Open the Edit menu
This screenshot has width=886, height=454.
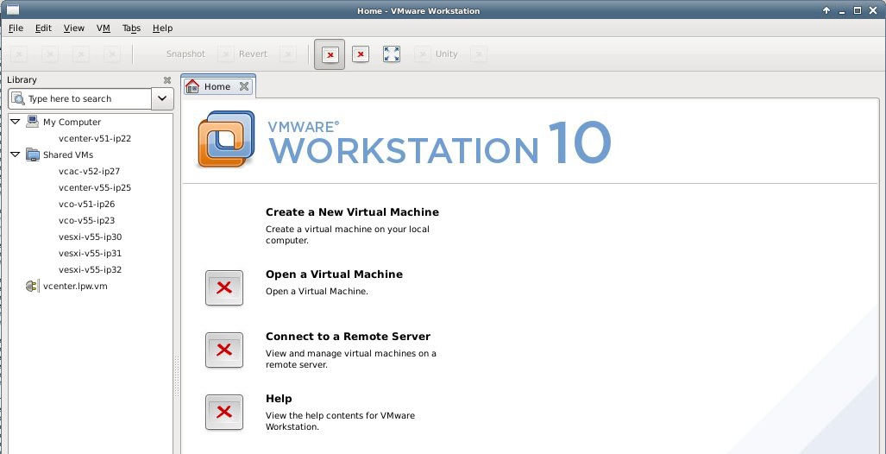[43, 28]
